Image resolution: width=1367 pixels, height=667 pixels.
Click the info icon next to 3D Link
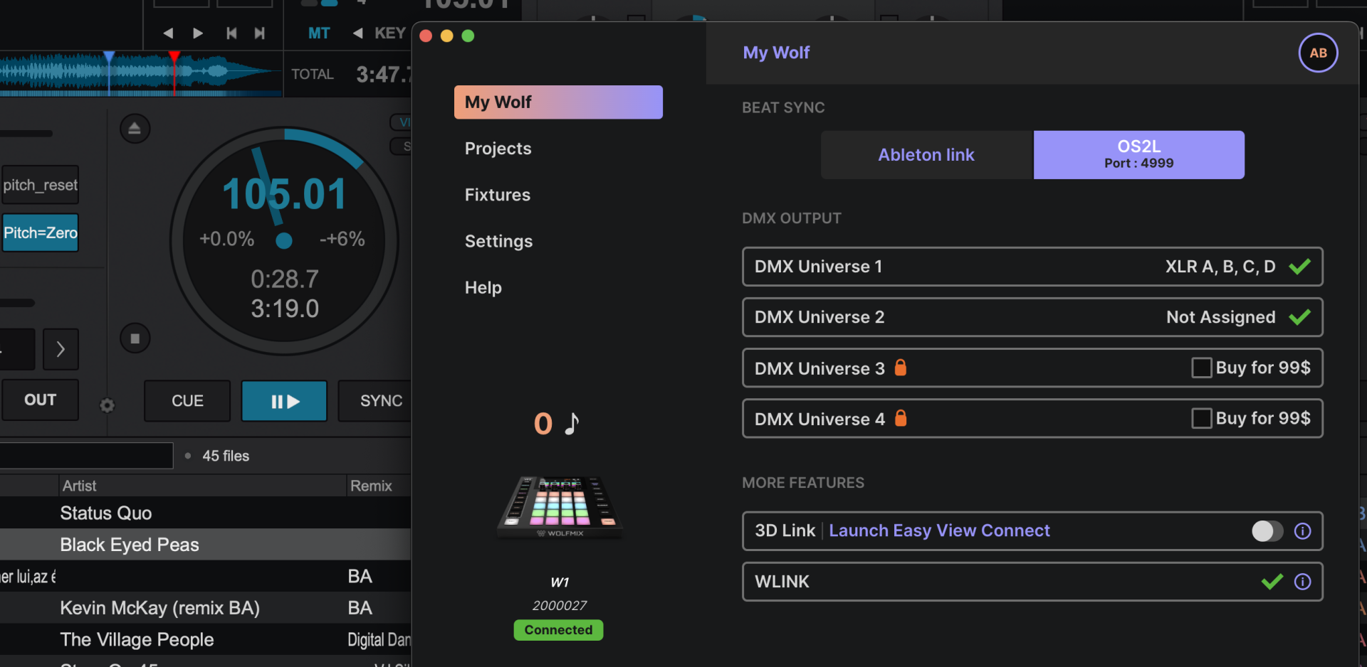[x=1302, y=531]
